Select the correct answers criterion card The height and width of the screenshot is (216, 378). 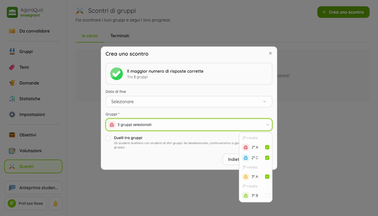(189, 74)
